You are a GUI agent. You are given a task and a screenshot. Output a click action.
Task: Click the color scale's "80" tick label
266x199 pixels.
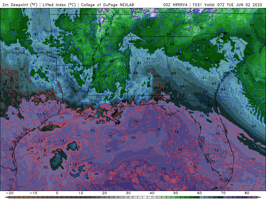tap(247, 193)
